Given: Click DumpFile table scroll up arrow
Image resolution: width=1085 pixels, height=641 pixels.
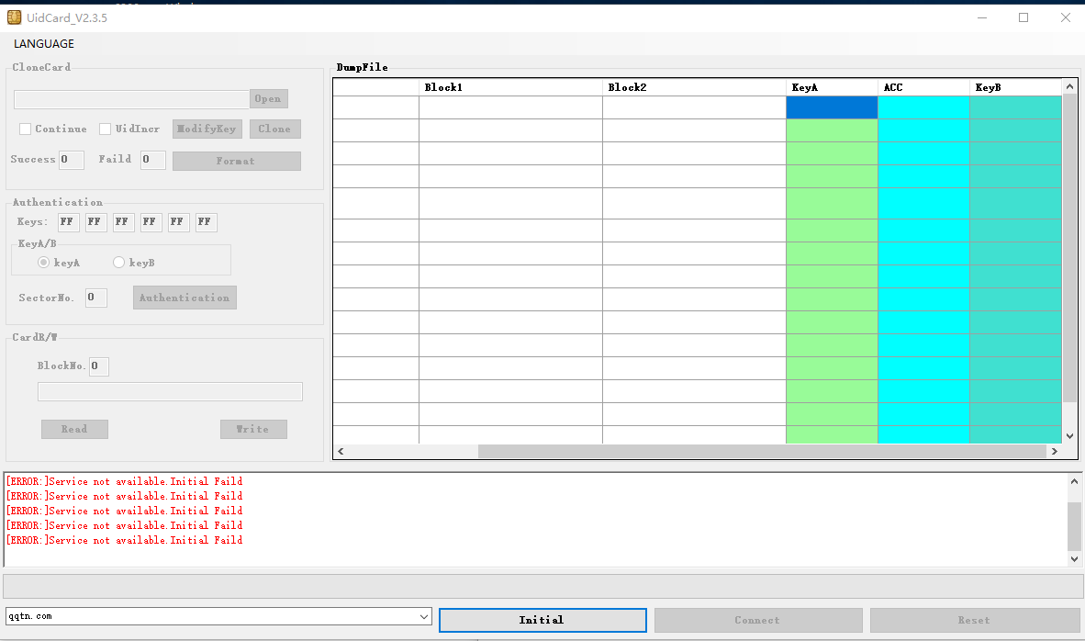Looking at the screenshot, I should pyautogui.click(x=1069, y=86).
